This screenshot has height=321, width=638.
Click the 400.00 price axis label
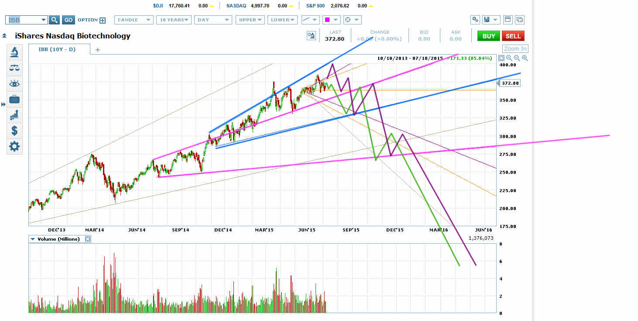508,65
